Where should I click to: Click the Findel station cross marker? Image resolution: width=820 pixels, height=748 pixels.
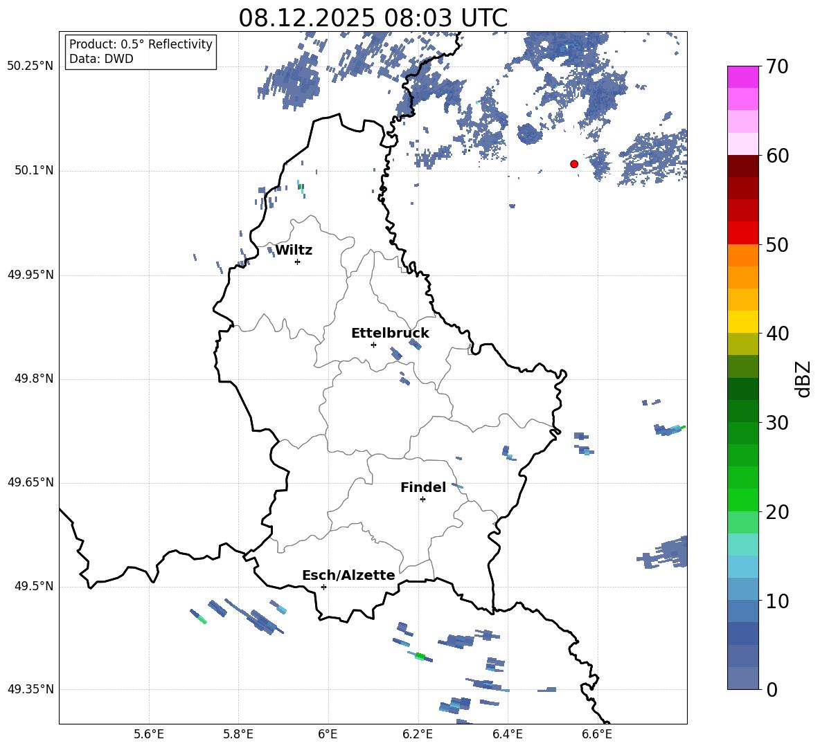(422, 500)
